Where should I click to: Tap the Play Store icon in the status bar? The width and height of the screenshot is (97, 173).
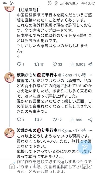[11, 3]
